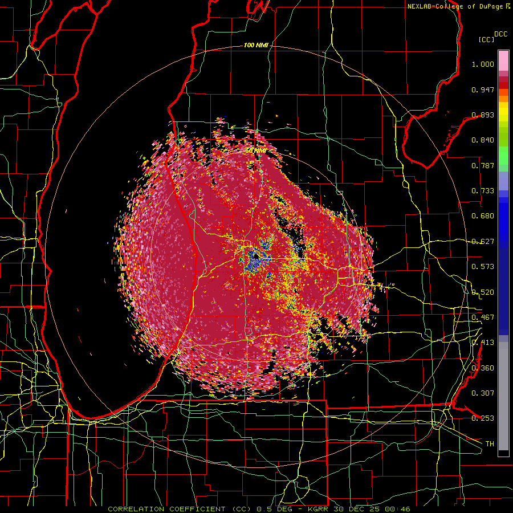
Task: Click the 100 NMI range ring label
Action: [255, 45]
